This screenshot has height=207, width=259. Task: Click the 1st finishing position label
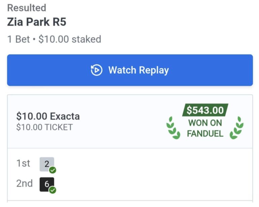click(x=23, y=163)
